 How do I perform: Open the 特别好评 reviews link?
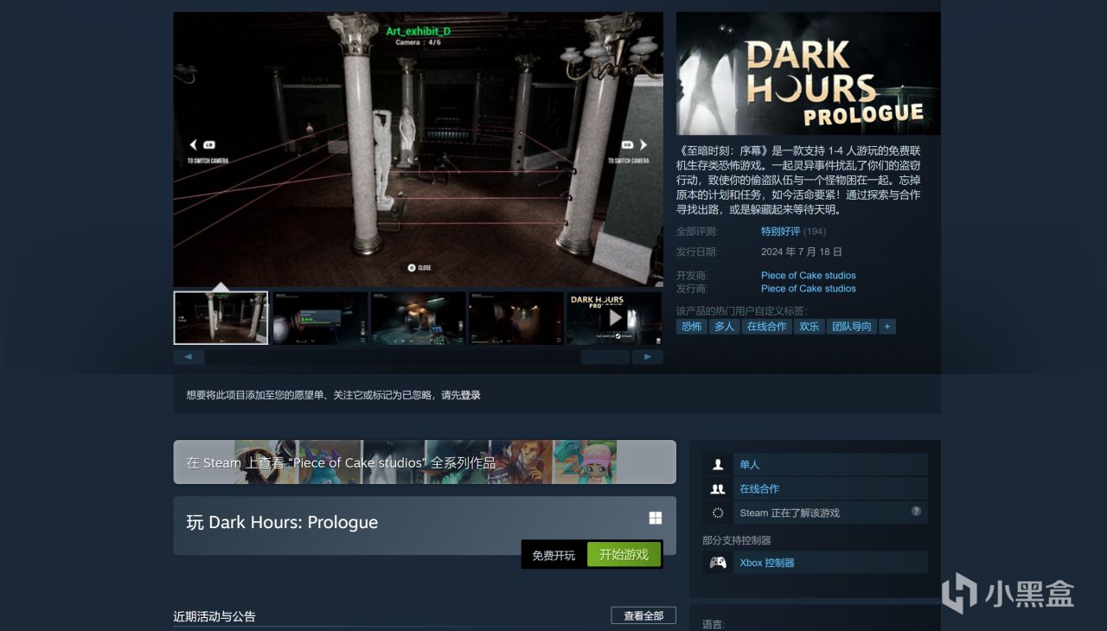780,232
